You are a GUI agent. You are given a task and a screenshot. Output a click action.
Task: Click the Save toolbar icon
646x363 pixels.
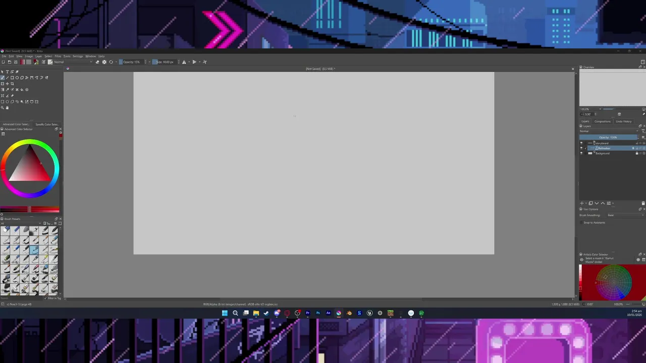coord(16,62)
